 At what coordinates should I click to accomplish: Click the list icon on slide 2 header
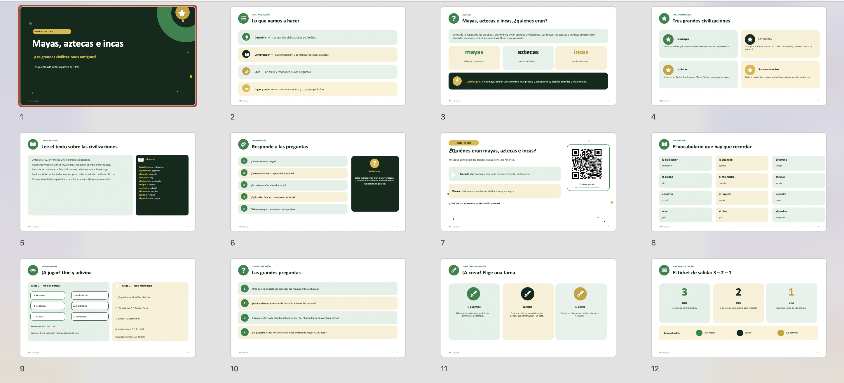[243, 19]
